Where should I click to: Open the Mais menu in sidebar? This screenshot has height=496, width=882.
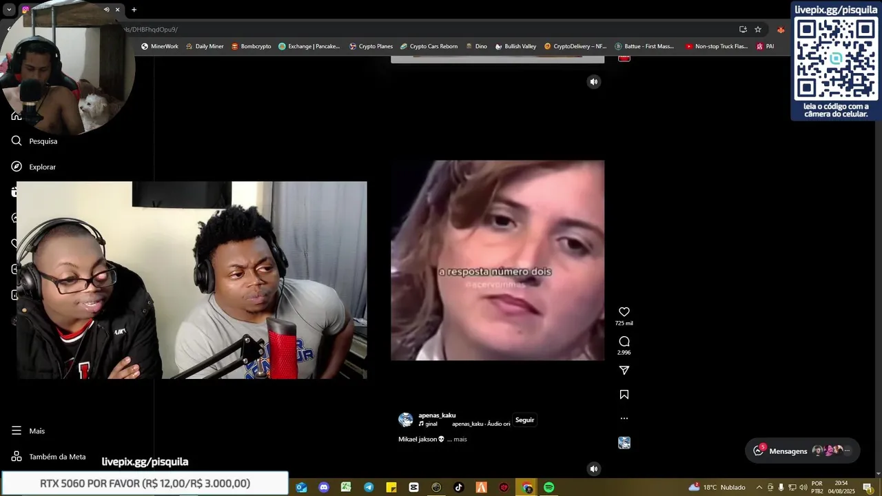tap(28, 431)
